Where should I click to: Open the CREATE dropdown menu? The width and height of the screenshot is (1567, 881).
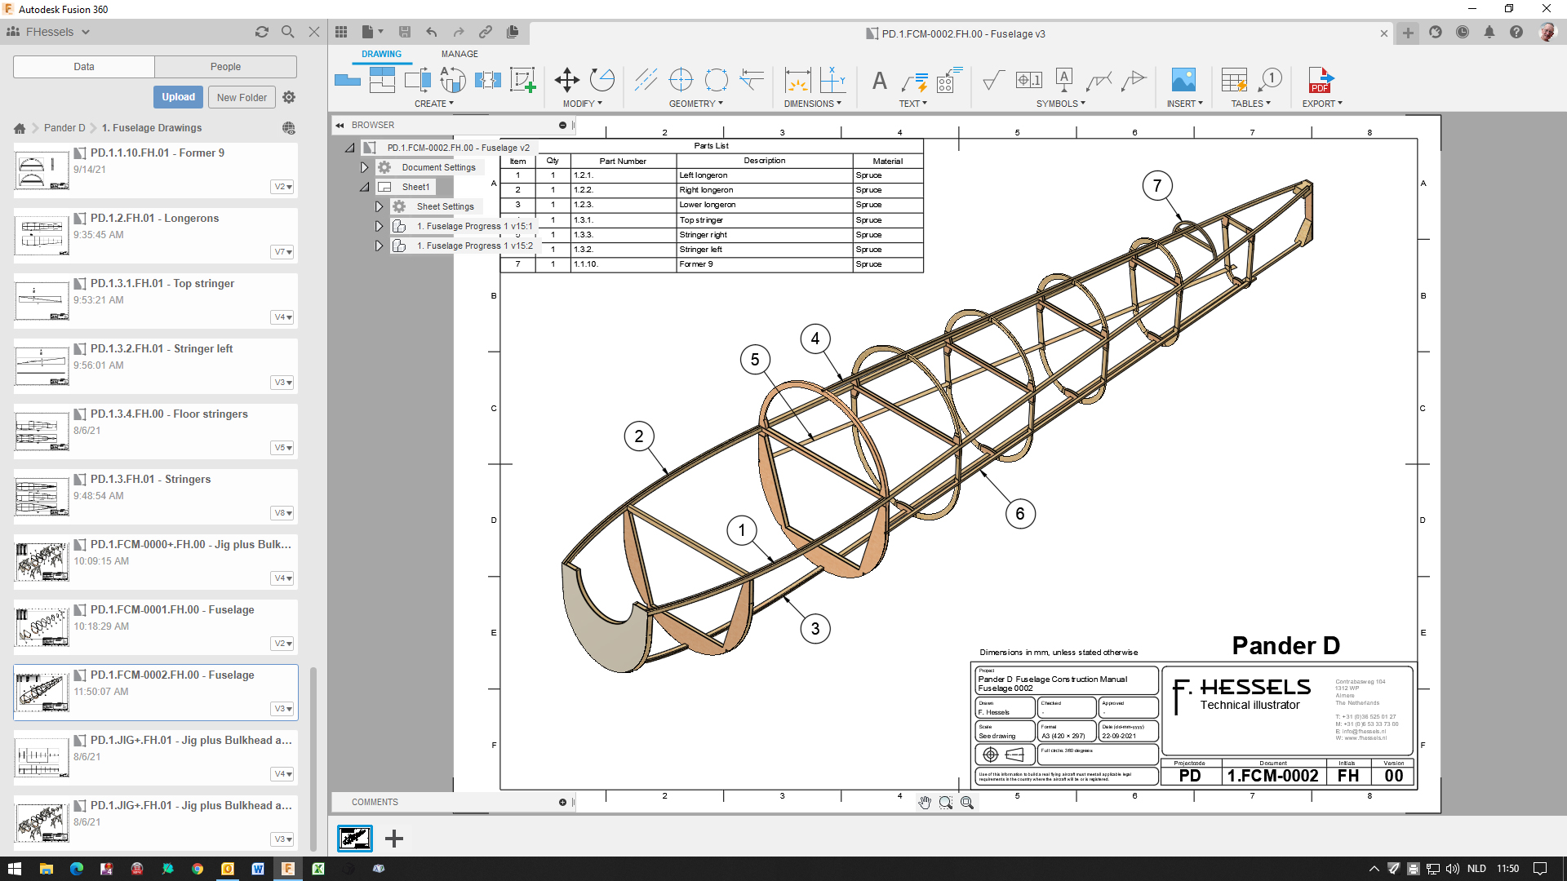[x=433, y=104]
